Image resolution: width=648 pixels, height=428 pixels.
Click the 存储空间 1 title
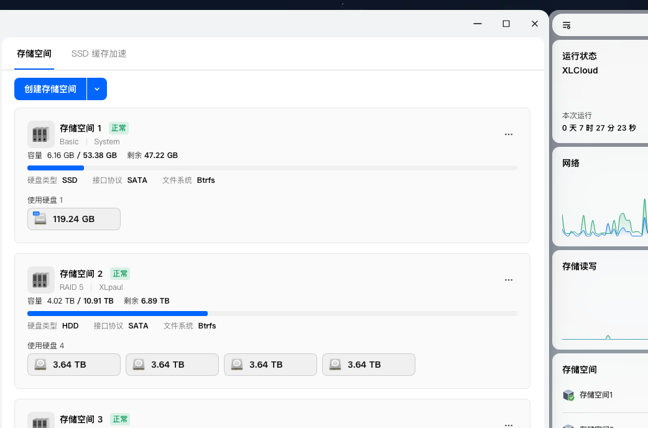pos(81,128)
